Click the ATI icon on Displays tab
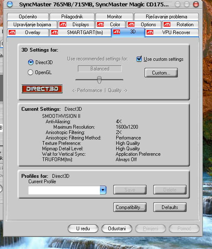Viewport: 212px width, 249px height. point(63,25)
